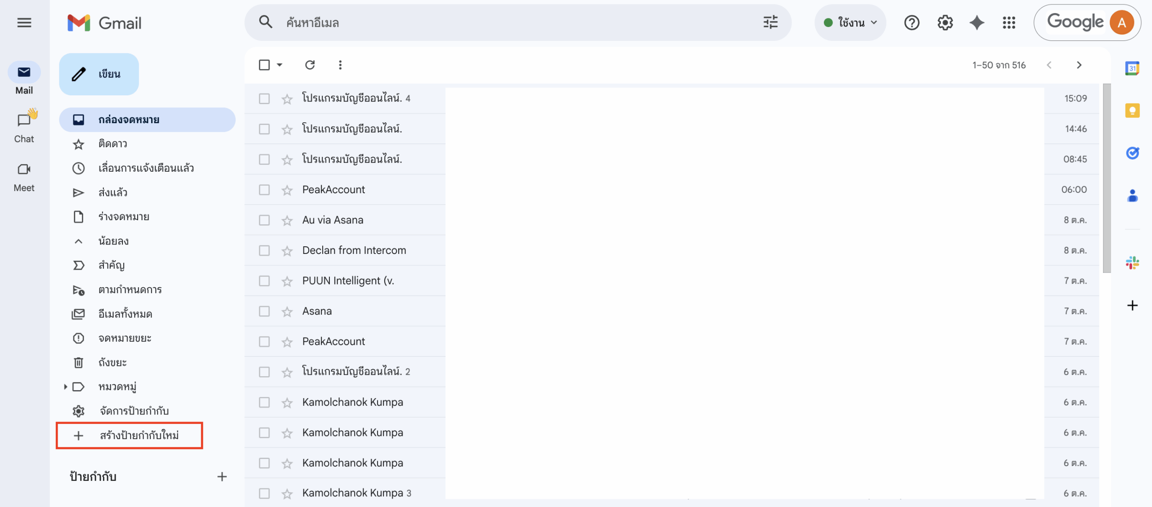Image resolution: width=1152 pixels, height=507 pixels.
Task: Open Gmail settings gear
Action: coord(945,22)
